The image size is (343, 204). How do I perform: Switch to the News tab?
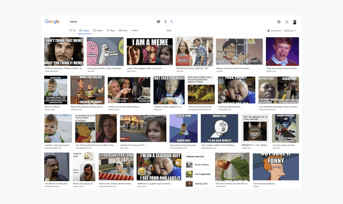[123, 30]
